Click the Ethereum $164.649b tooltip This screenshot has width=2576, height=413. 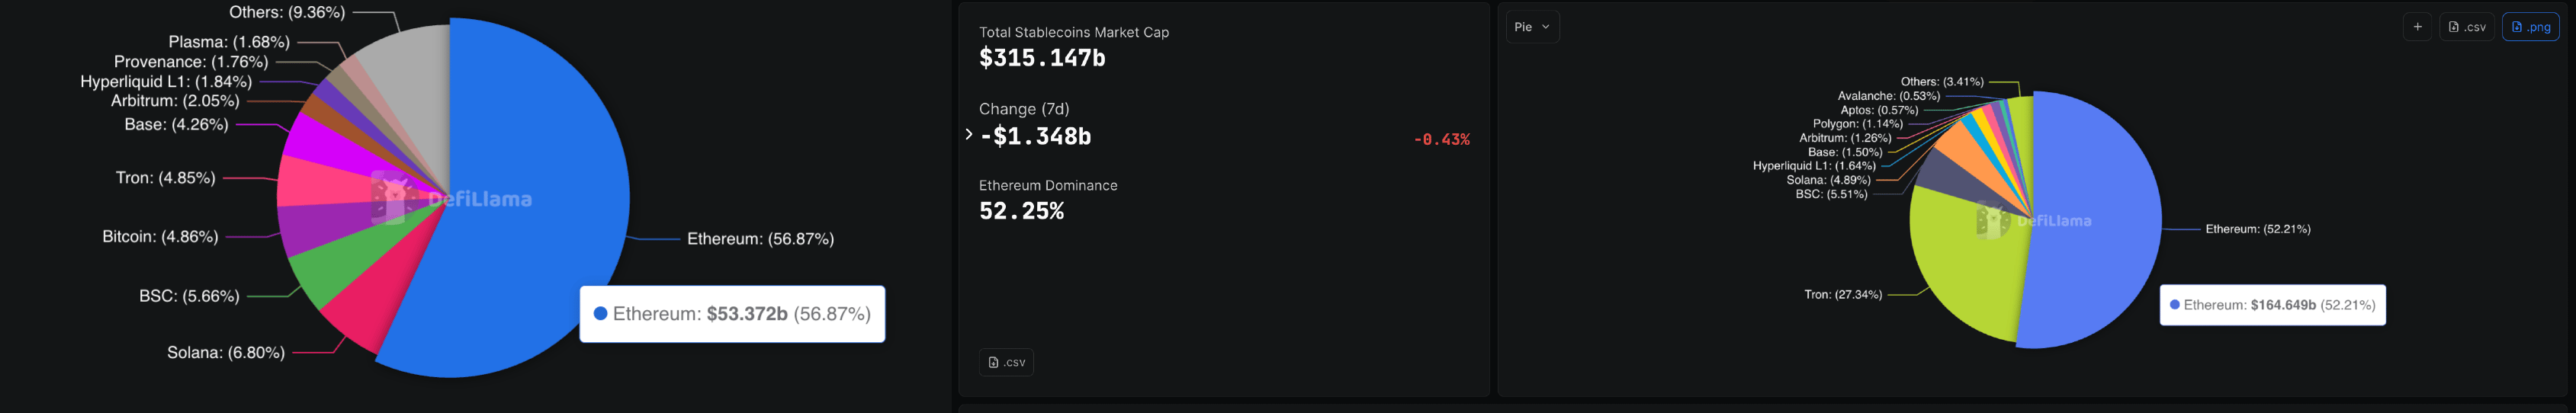coord(2272,305)
